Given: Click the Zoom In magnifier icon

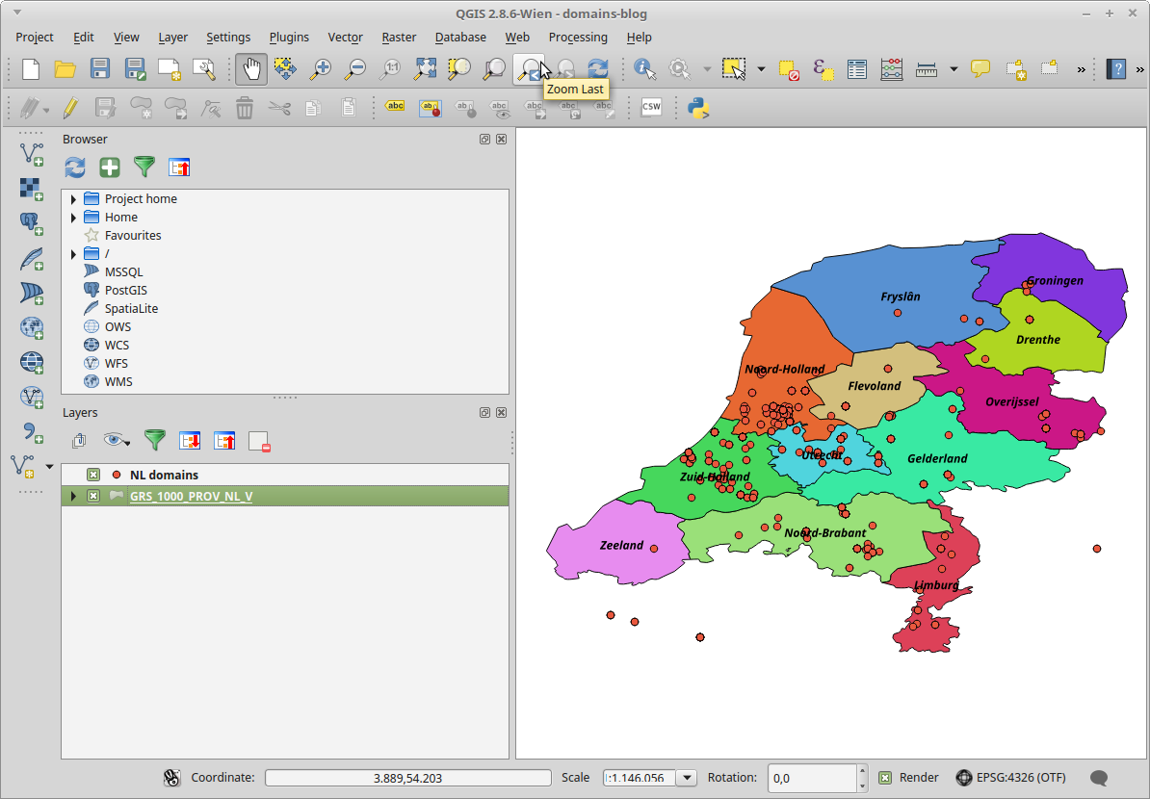Looking at the screenshot, I should (x=320, y=68).
